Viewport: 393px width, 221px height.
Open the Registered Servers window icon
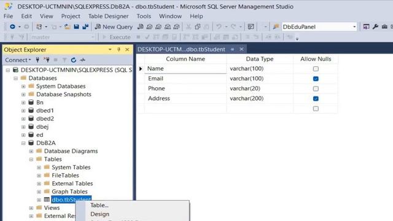pos(366,26)
